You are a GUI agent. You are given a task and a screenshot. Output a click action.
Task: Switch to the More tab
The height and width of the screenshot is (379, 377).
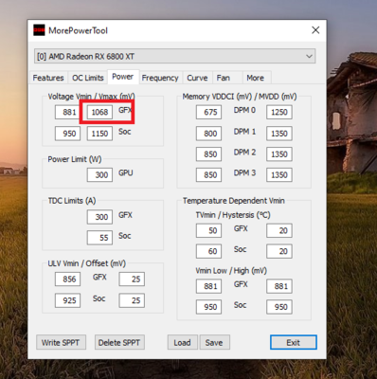255,78
